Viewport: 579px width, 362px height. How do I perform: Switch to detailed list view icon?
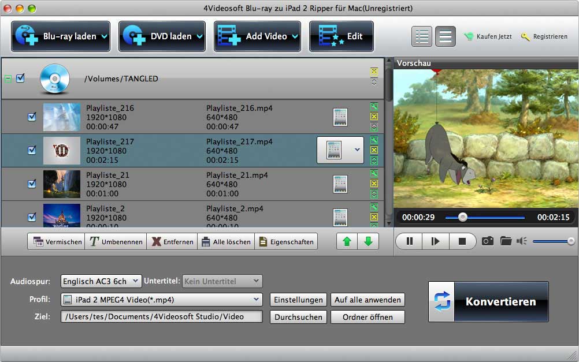(x=422, y=36)
